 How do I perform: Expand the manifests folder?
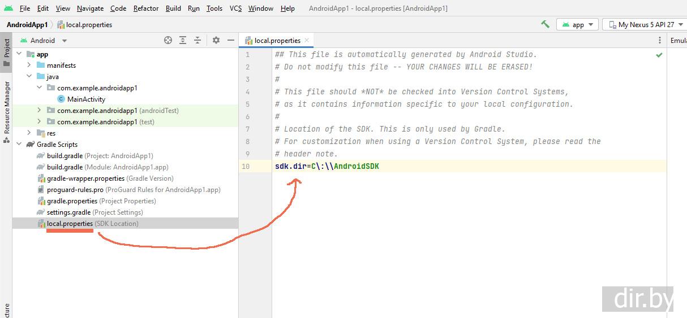[x=29, y=66]
